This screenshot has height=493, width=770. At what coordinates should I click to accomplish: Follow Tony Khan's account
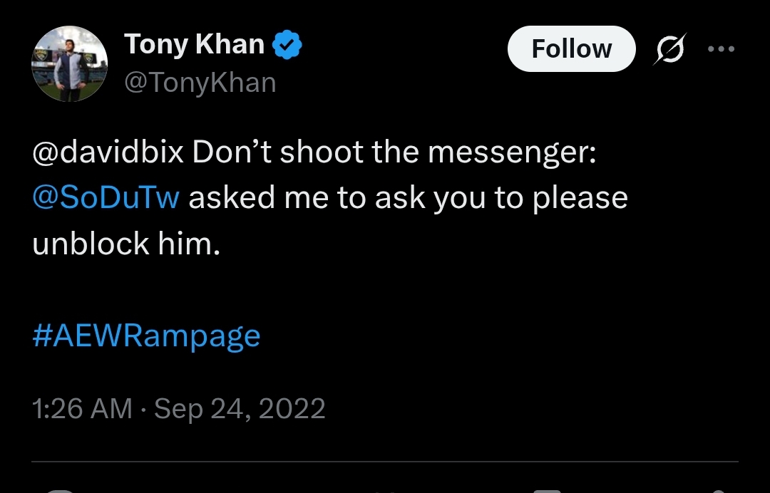tap(571, 49)
